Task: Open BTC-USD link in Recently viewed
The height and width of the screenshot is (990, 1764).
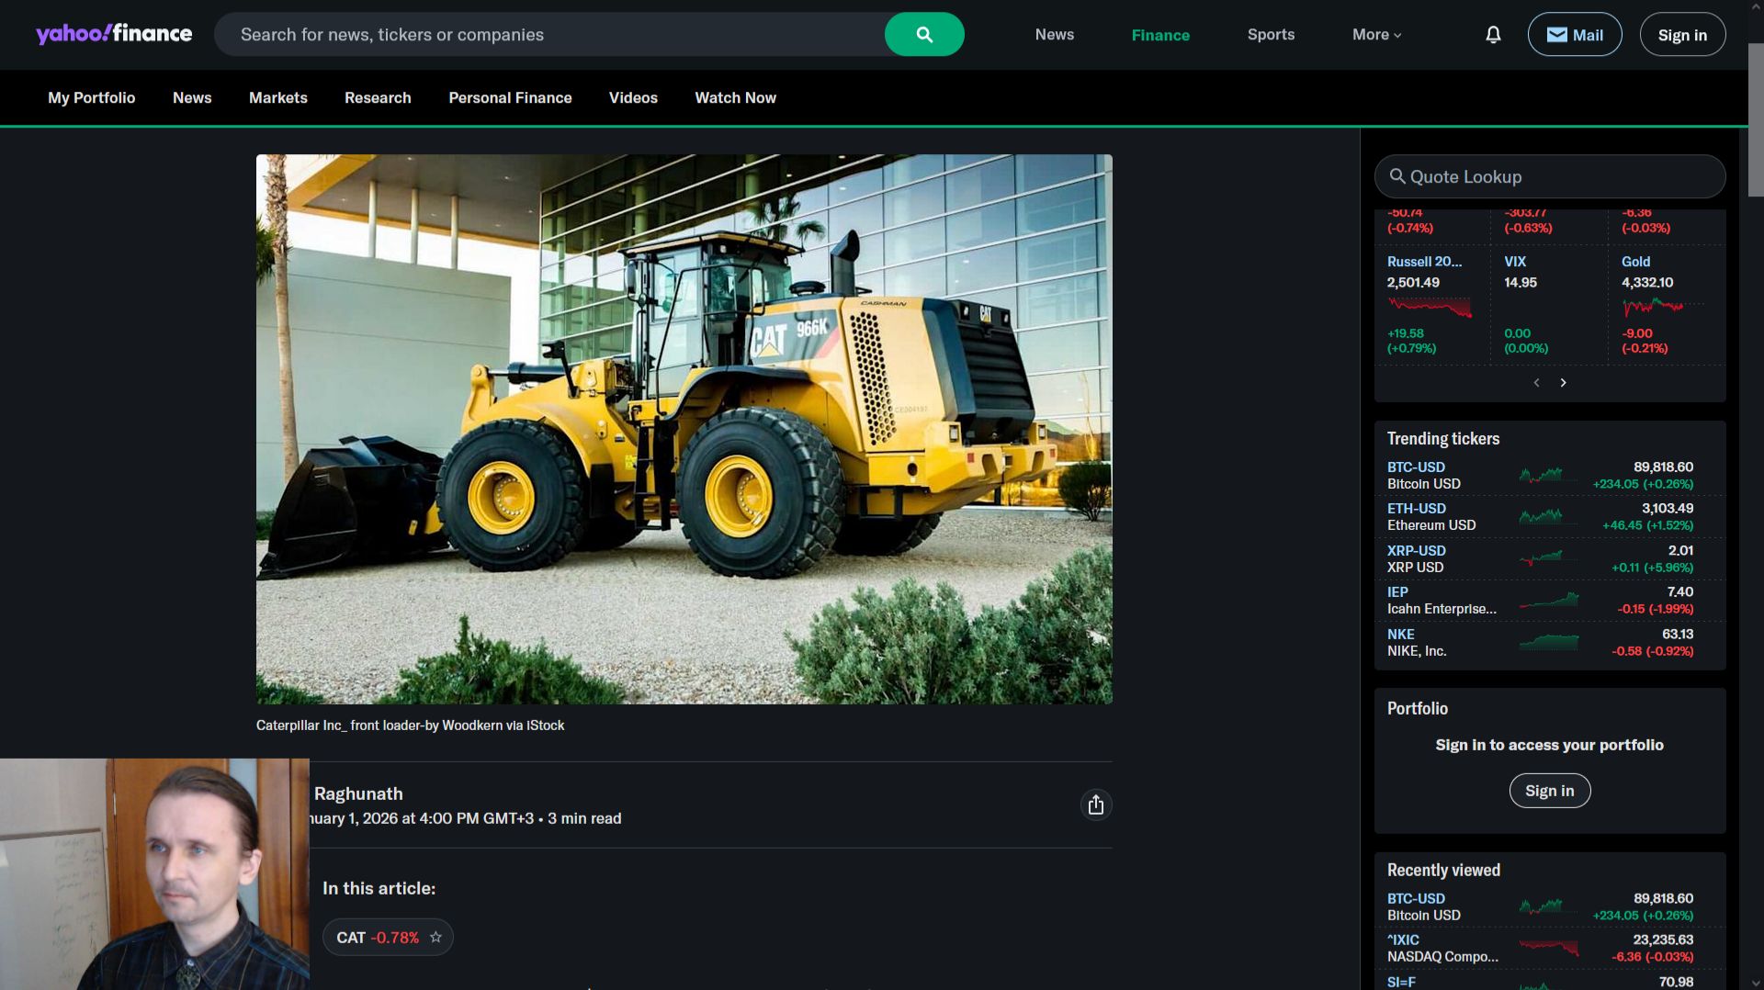Action: [x=1416, y=899]
